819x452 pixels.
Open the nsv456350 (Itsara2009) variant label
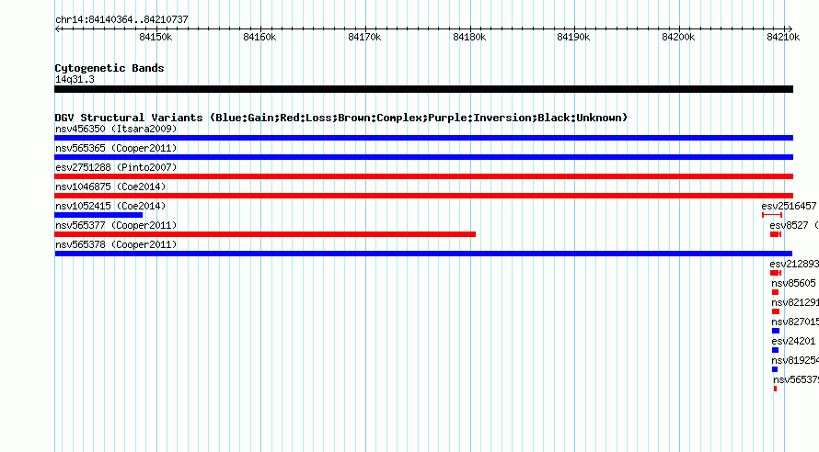pos(116,129)
